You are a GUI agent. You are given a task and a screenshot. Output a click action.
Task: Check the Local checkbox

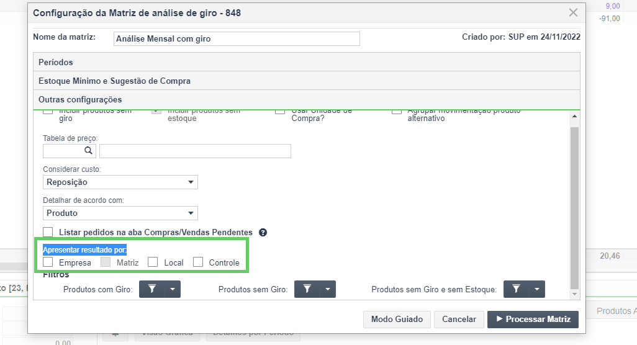(x=153, y=262)
